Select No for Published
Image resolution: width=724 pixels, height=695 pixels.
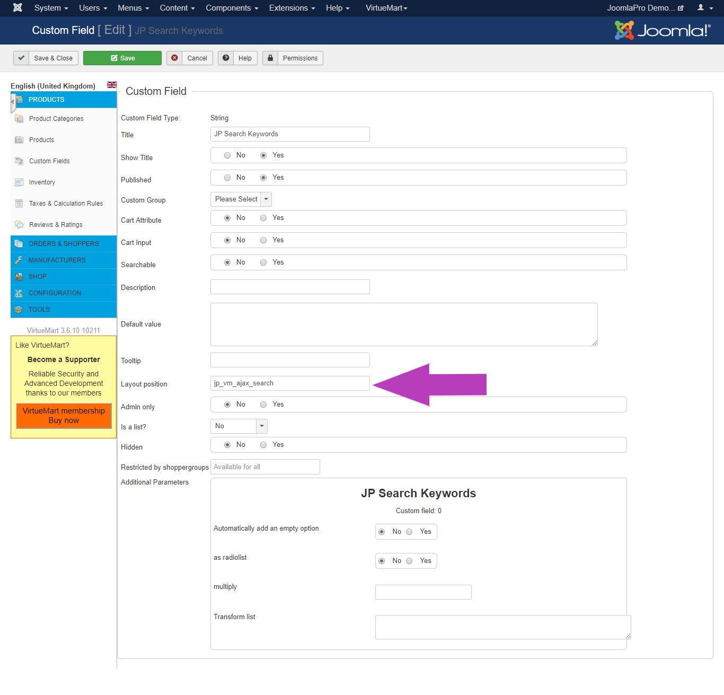click(227, 178)
